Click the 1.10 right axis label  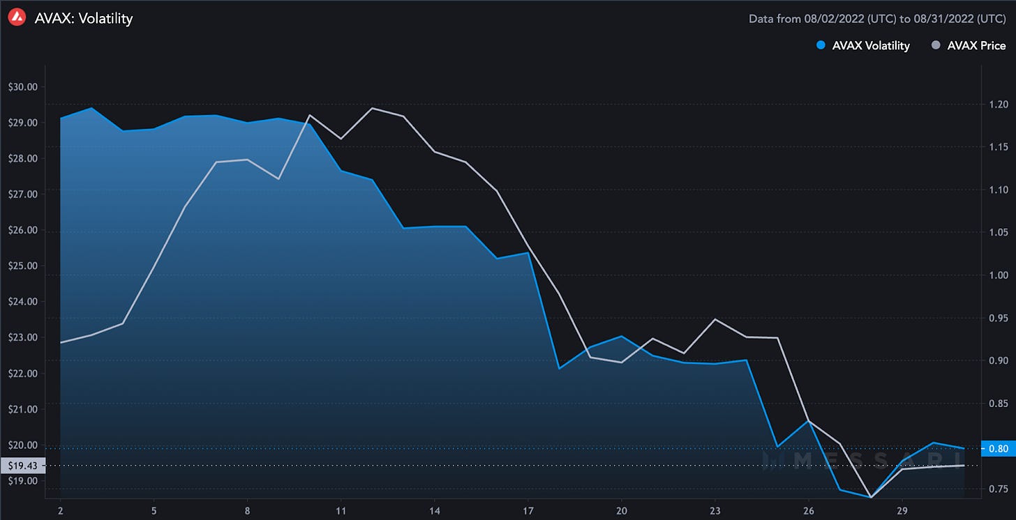point(998,190)
